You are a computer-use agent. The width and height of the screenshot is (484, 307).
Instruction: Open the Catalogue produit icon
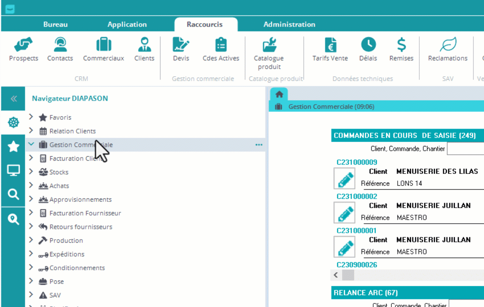coord(269,45)
